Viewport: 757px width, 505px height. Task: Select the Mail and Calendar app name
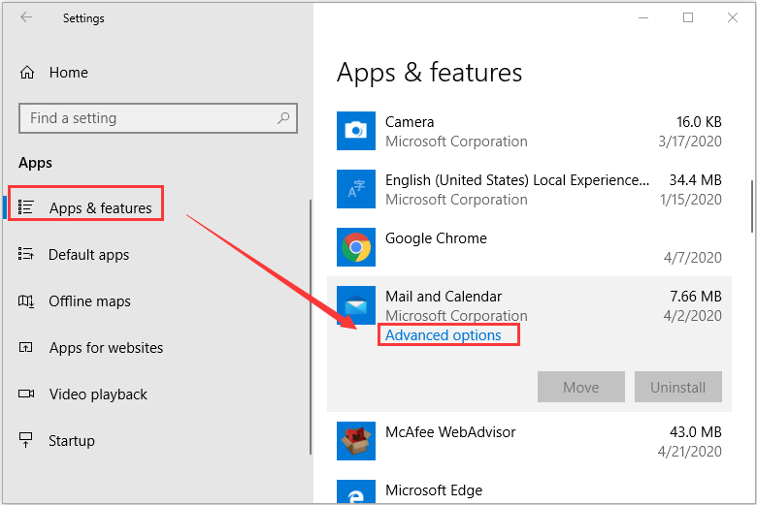444,297
